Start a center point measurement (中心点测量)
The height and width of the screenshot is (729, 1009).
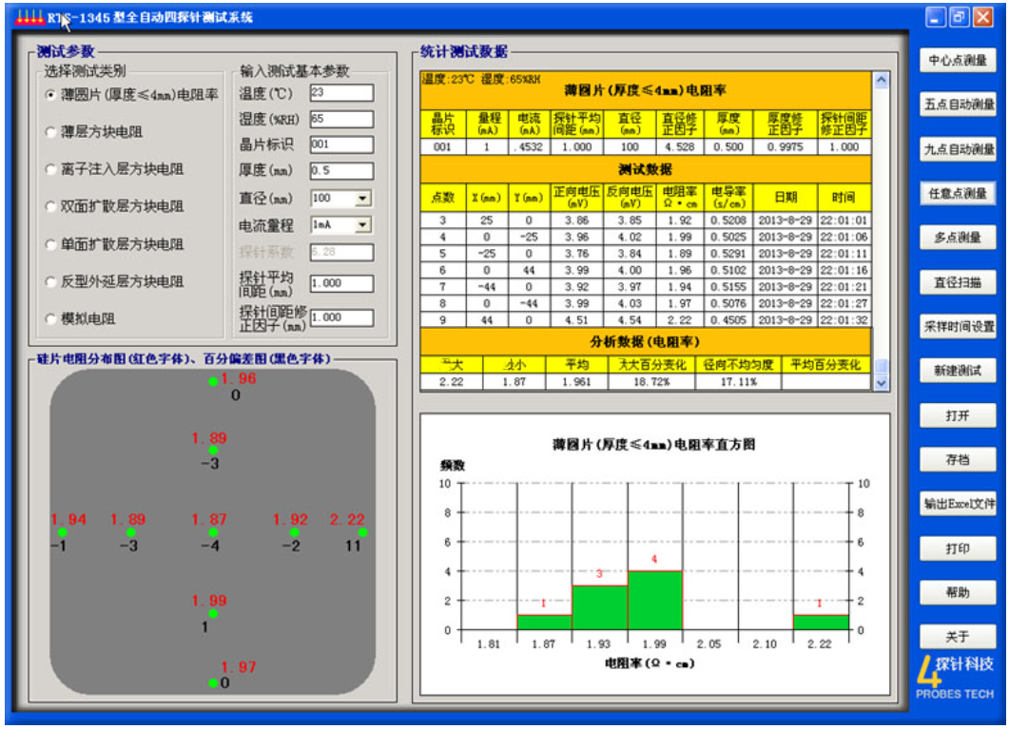pyautogui.click(x=957, y=61)
